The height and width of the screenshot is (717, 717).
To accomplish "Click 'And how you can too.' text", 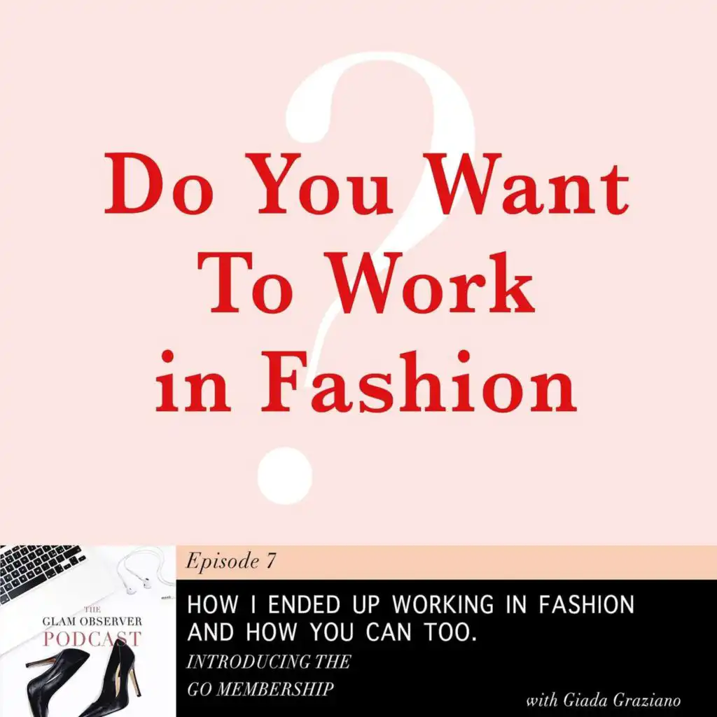I will click(x=332, y=632).
